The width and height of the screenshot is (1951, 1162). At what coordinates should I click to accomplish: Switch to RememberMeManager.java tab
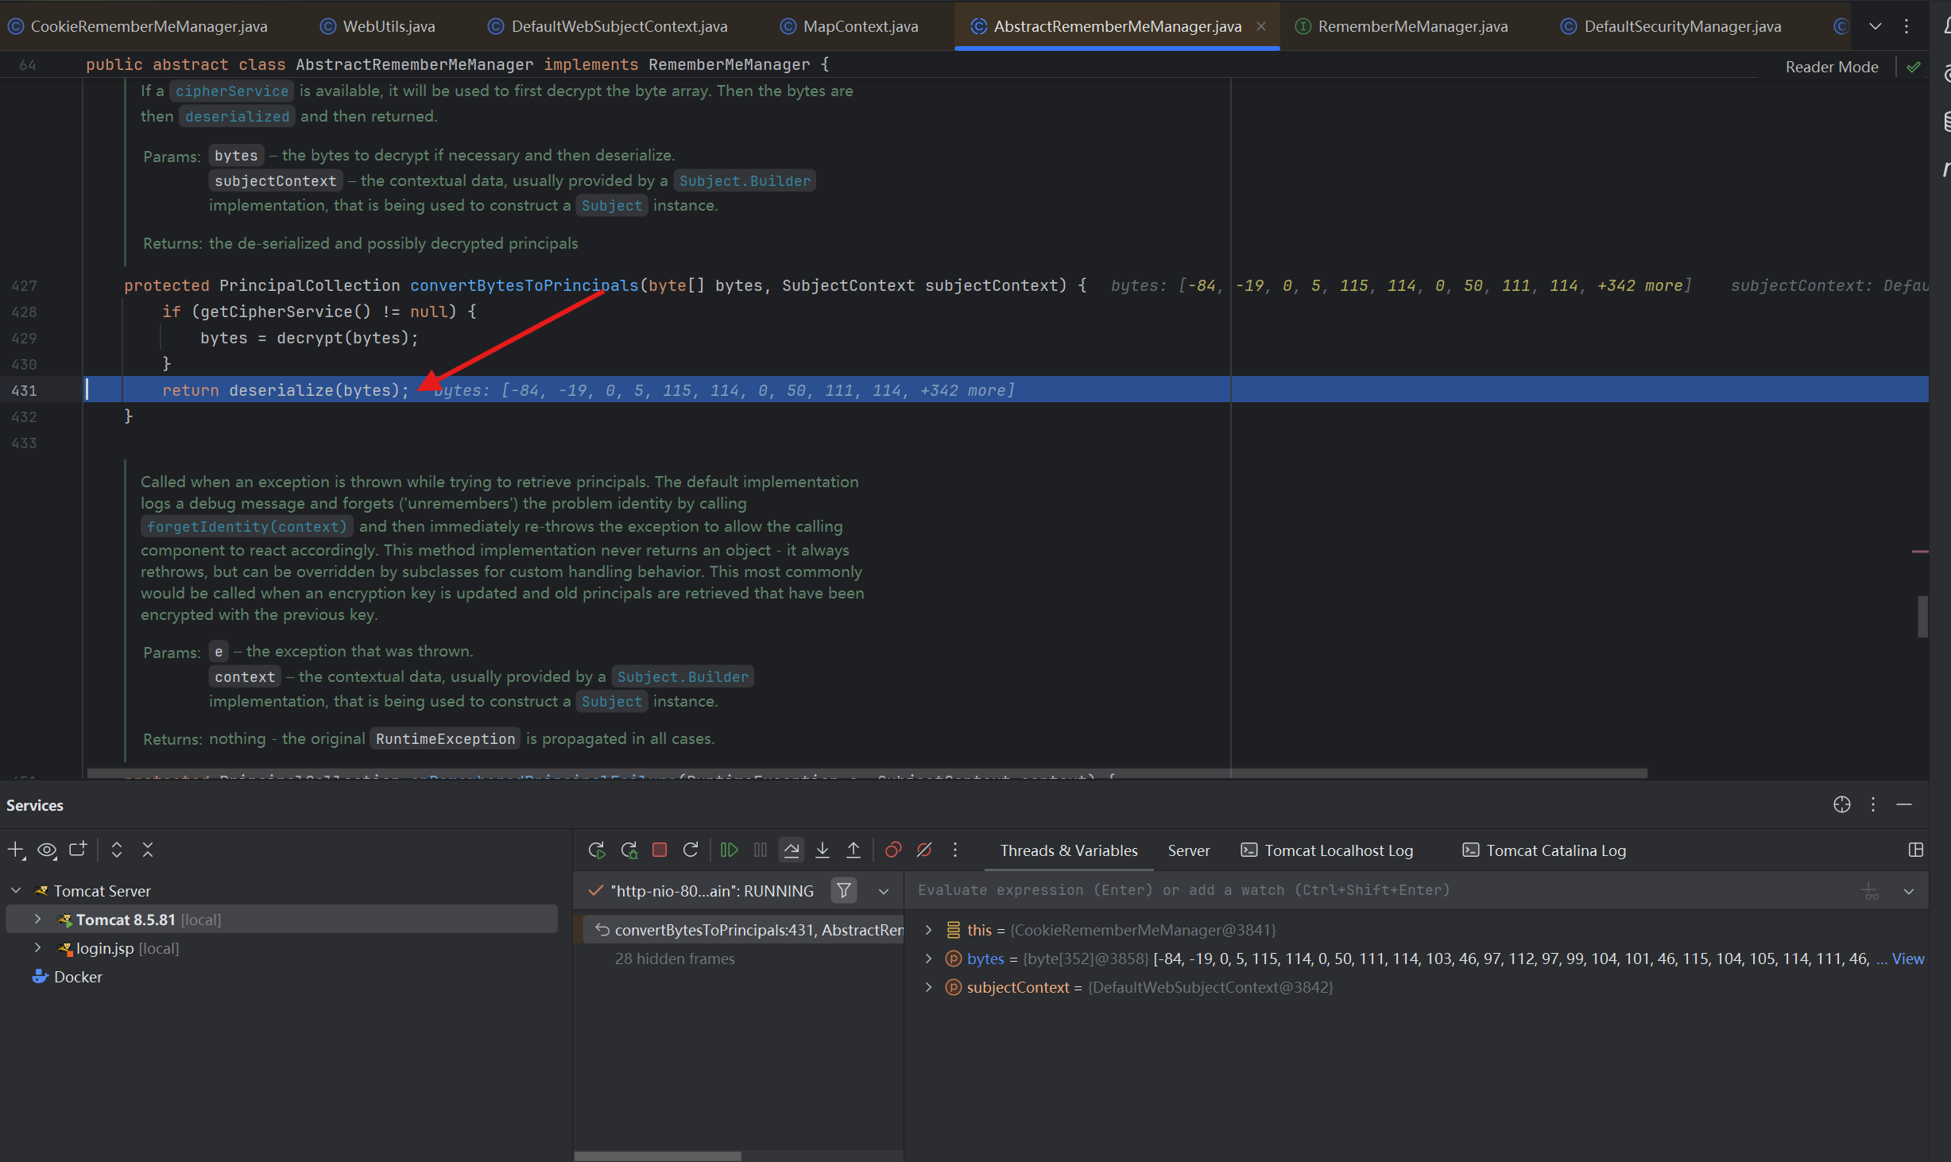point(1411,26)
